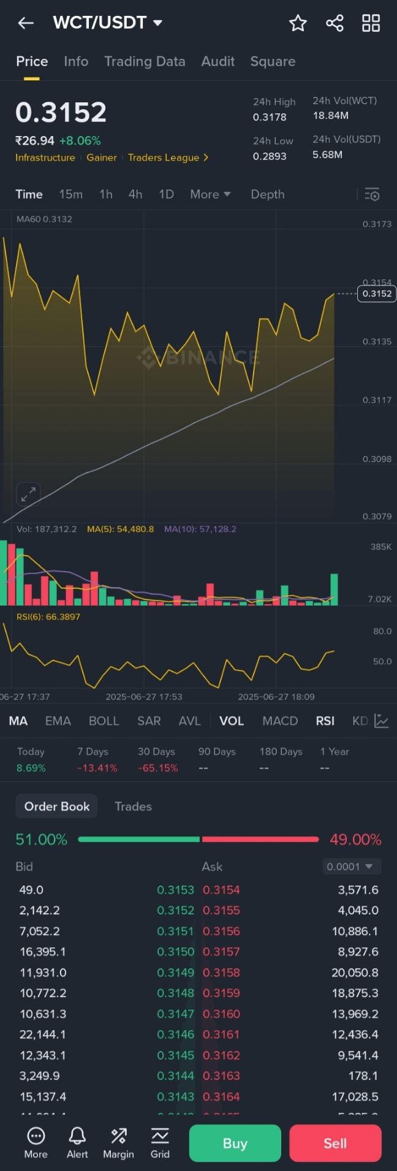Tap the 0.3152 current price marker on chart
Viewport: 397px width, 1171px height.
[x=377, y=294]
